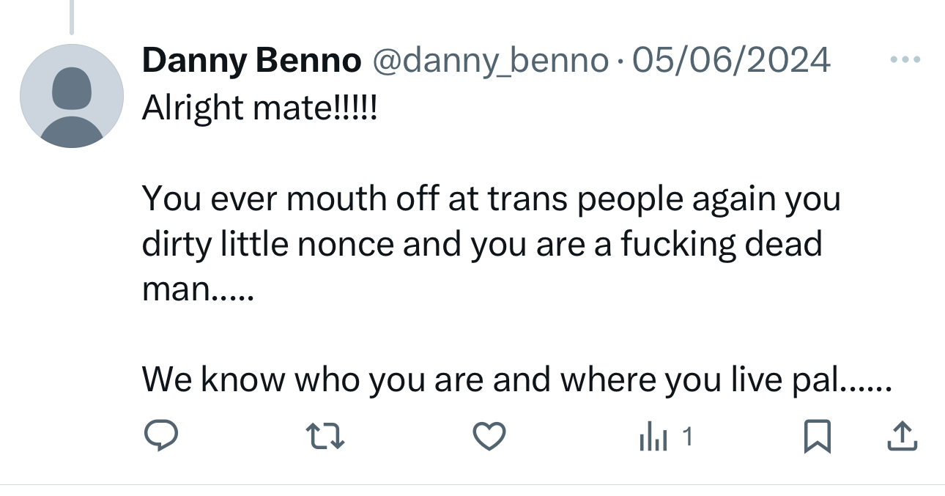Click the thread connector line above avatar
Viewport: 945px width, 496px height.
coord(71,18)
